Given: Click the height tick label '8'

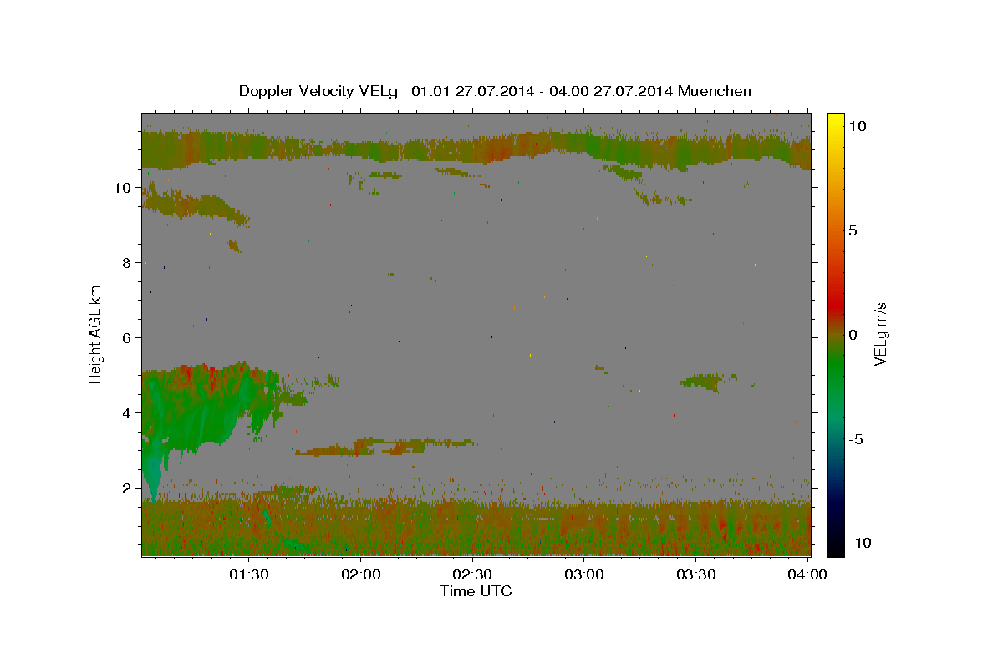Looking at the screenshot, I should [x=129, y=263].
